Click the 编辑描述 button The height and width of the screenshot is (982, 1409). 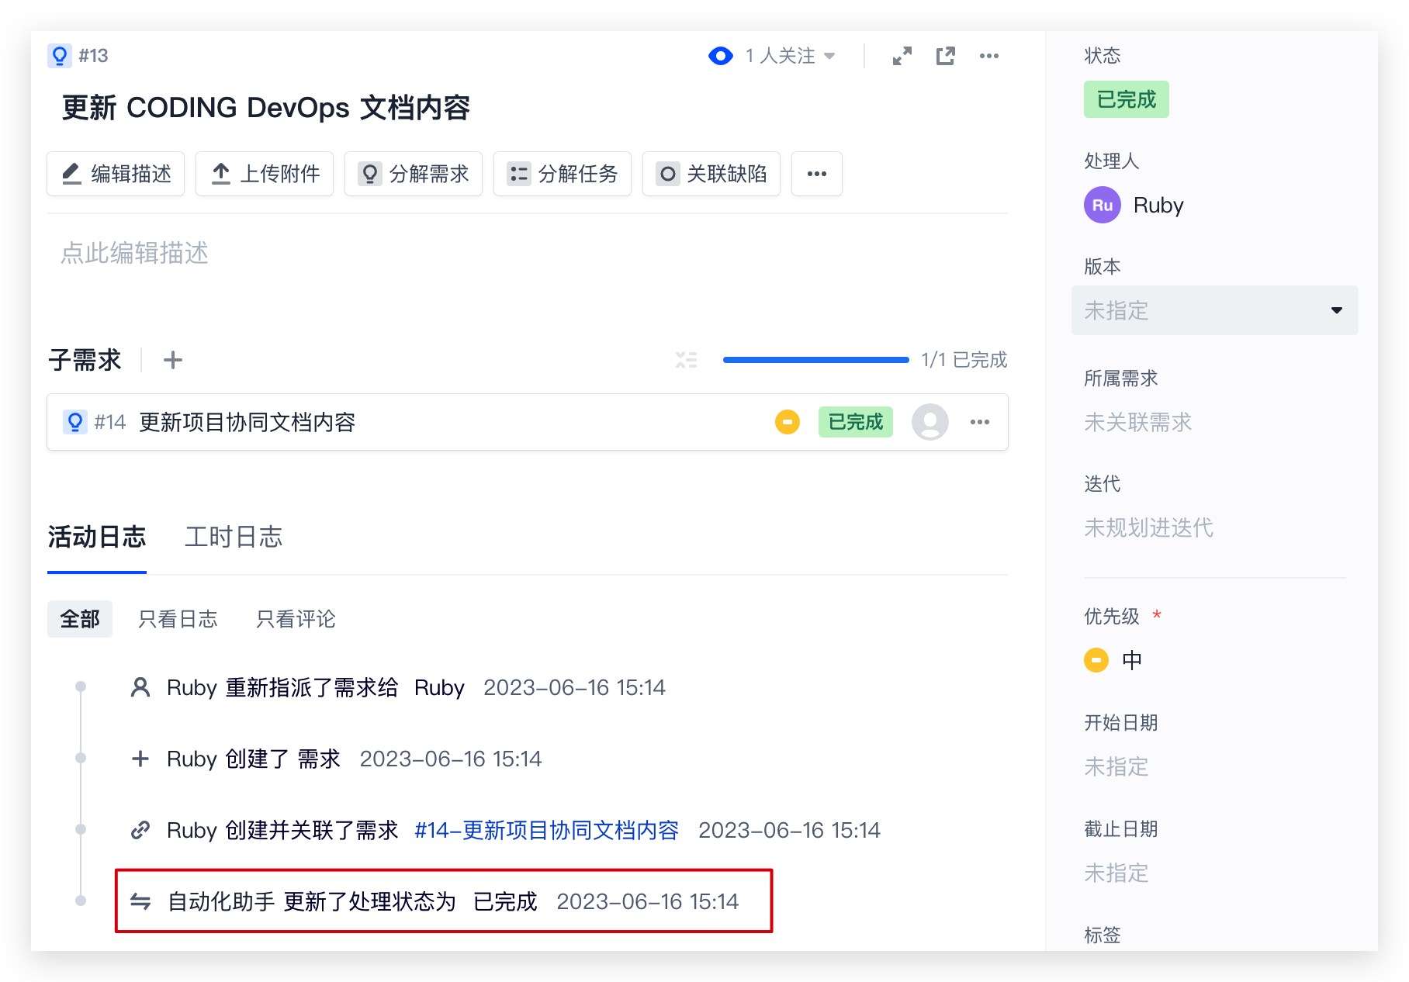coord(116,174)
